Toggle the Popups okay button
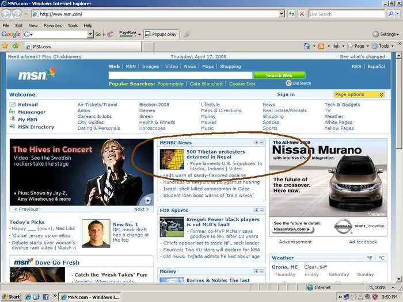The image size is (403, 302). 161,35
